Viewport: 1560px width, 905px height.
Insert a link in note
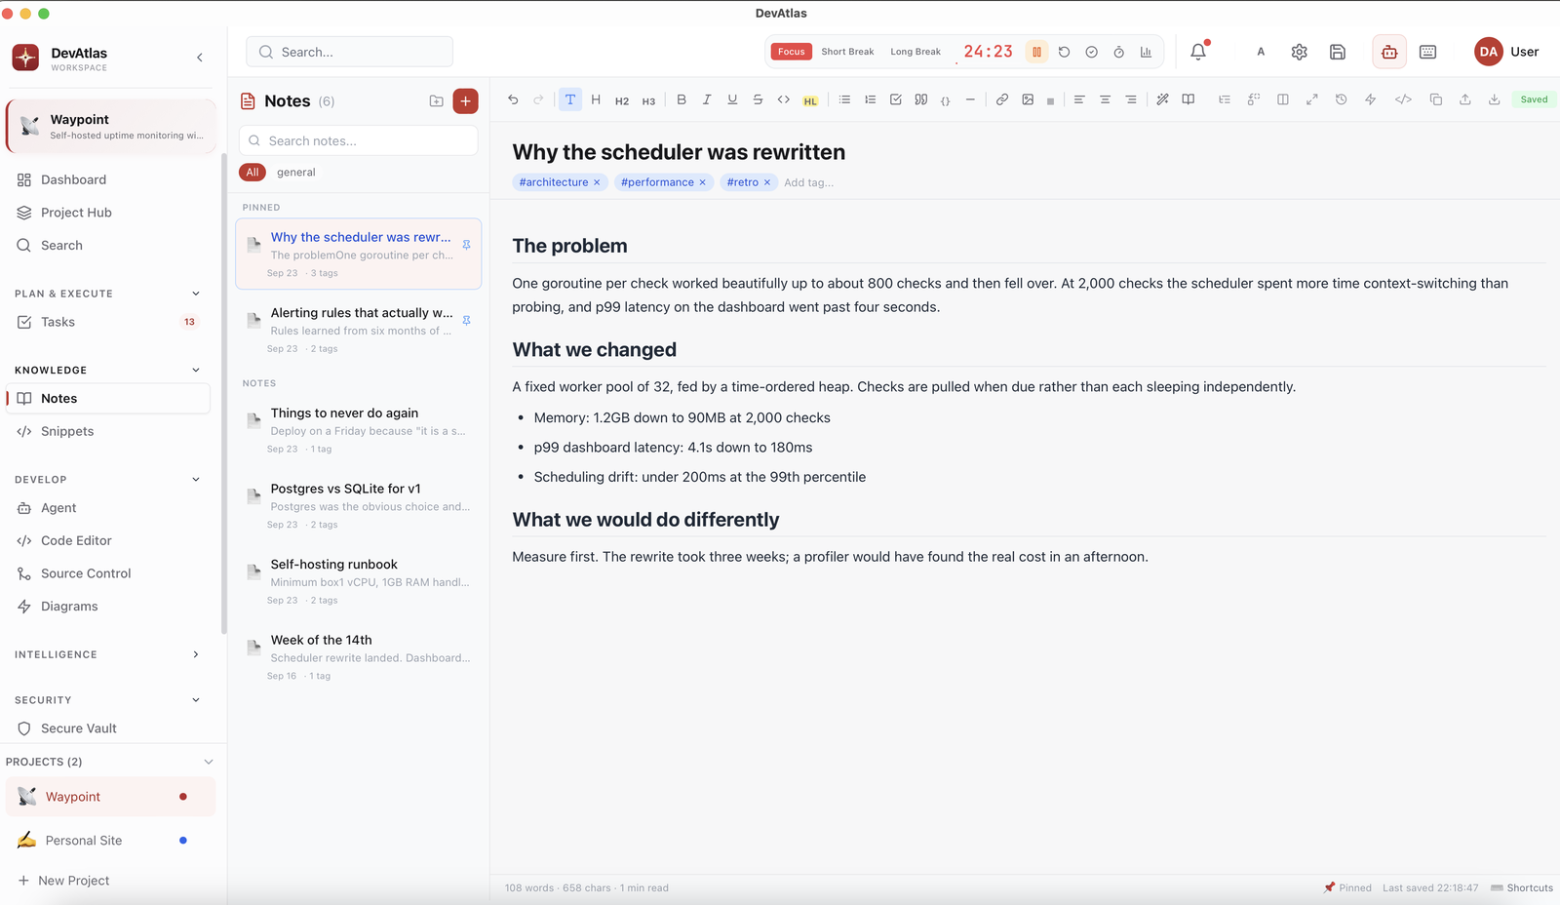point(1001,99)
